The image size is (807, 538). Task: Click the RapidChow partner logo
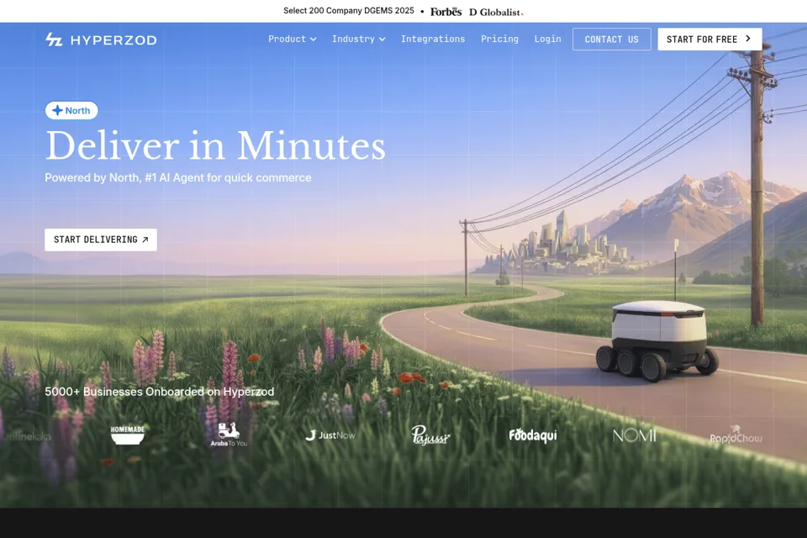pos(736,435)
